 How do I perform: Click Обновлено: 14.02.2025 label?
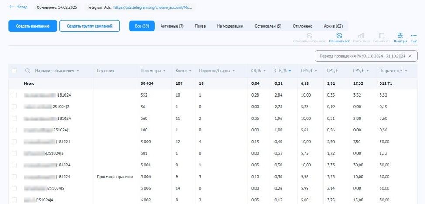coord(57,7)
